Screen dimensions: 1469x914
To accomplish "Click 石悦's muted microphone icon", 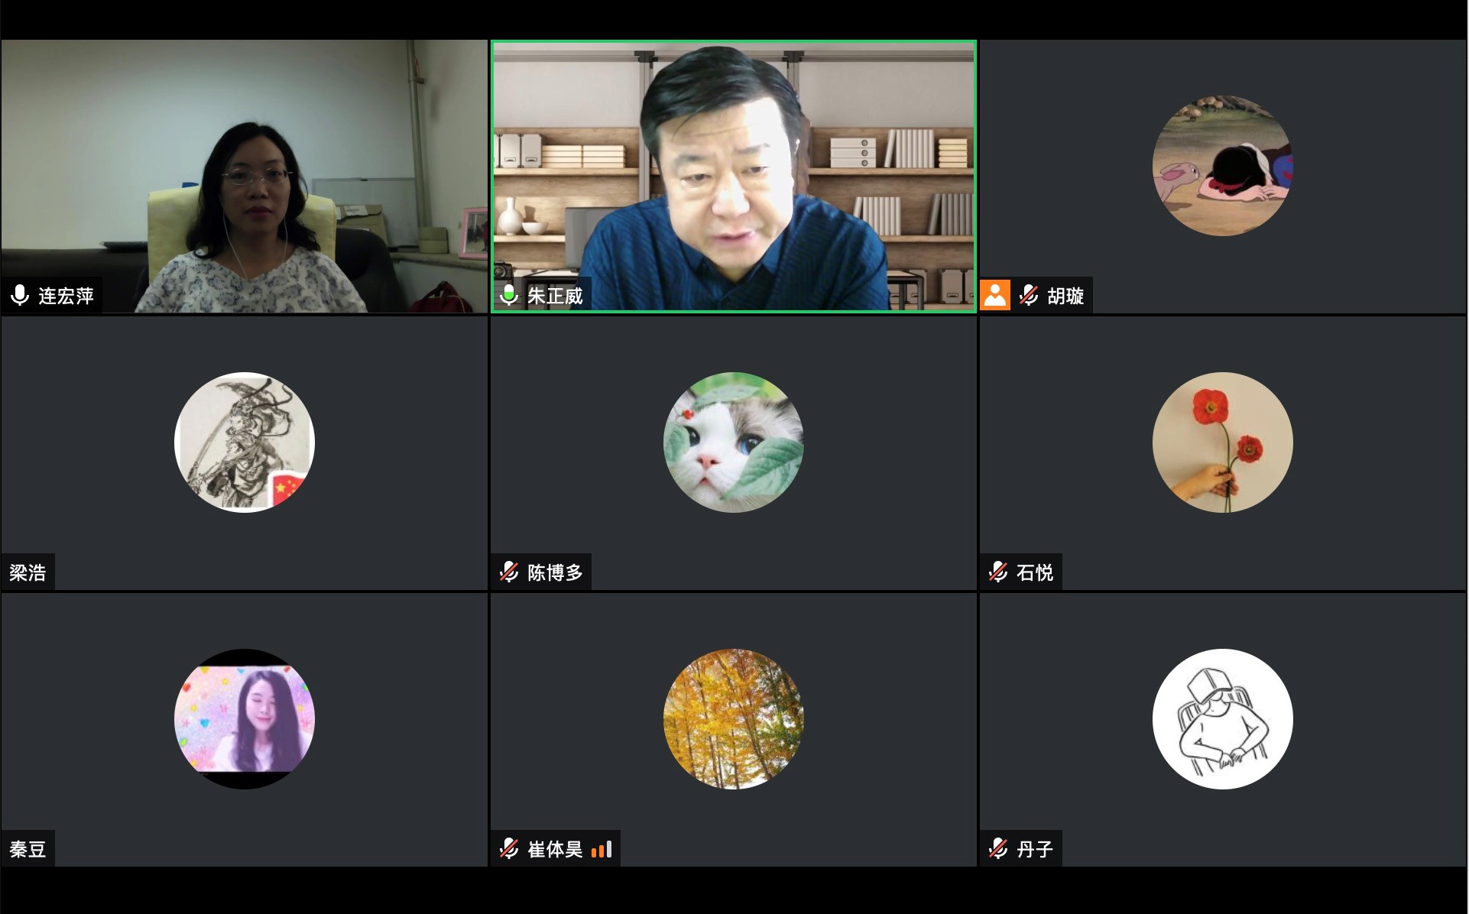I will 998,572.
